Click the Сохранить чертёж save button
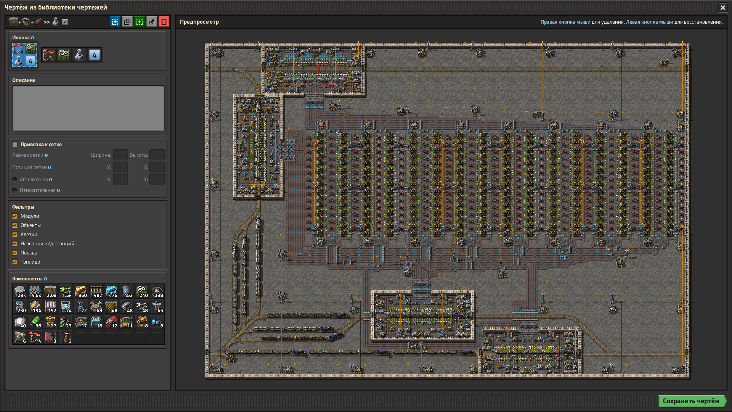 point(692,401)
